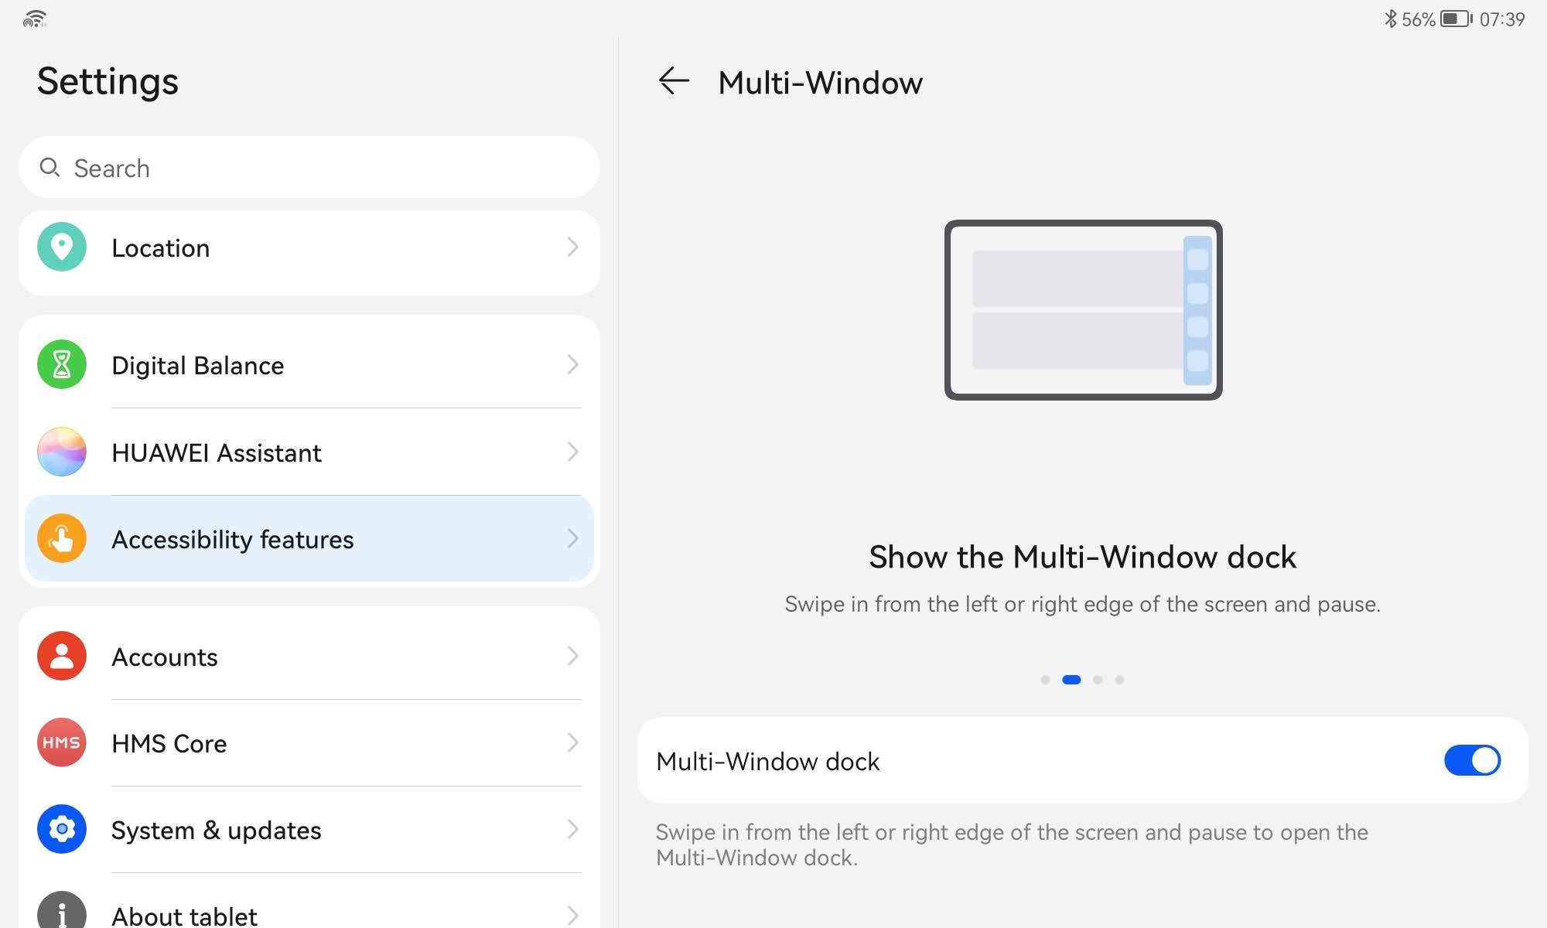Tap the HUAWEI Assistant colorful orb icon

point(62,452)
